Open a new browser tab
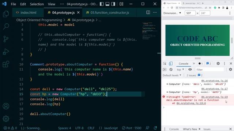Screen dimensions: 234x131 (203, 3)
